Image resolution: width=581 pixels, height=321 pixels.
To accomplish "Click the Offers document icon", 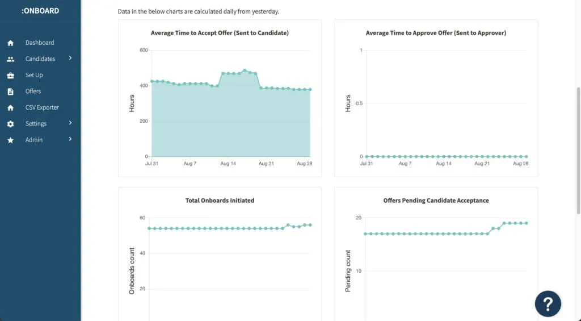I will (x=10, y=91).
